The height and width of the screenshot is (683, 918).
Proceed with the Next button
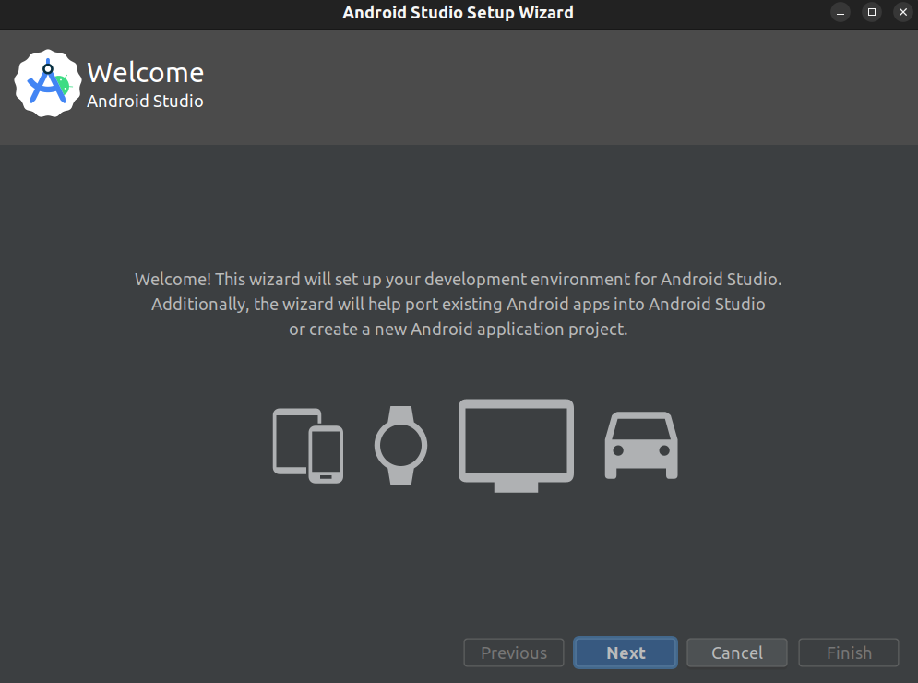[x=626, y=653]
